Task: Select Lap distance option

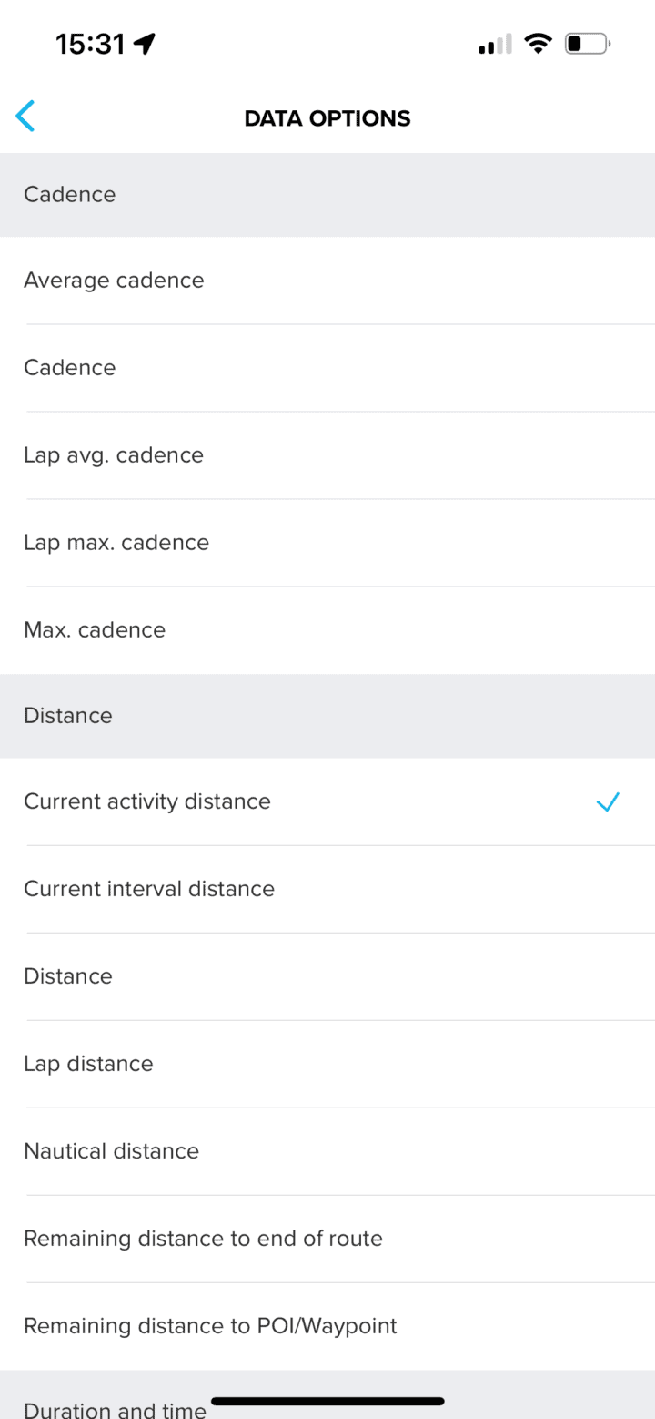Action: pos(88,1064)
